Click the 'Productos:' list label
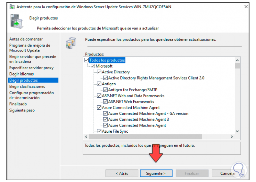The height and width of the screenshot is (182, 256). [x=94, y=54]
